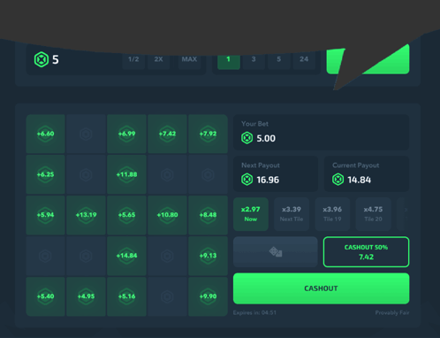The height and width of the screenshot is (338, 440).
Task: Click the coin icon beside bet amount 5
Action: 42,59
